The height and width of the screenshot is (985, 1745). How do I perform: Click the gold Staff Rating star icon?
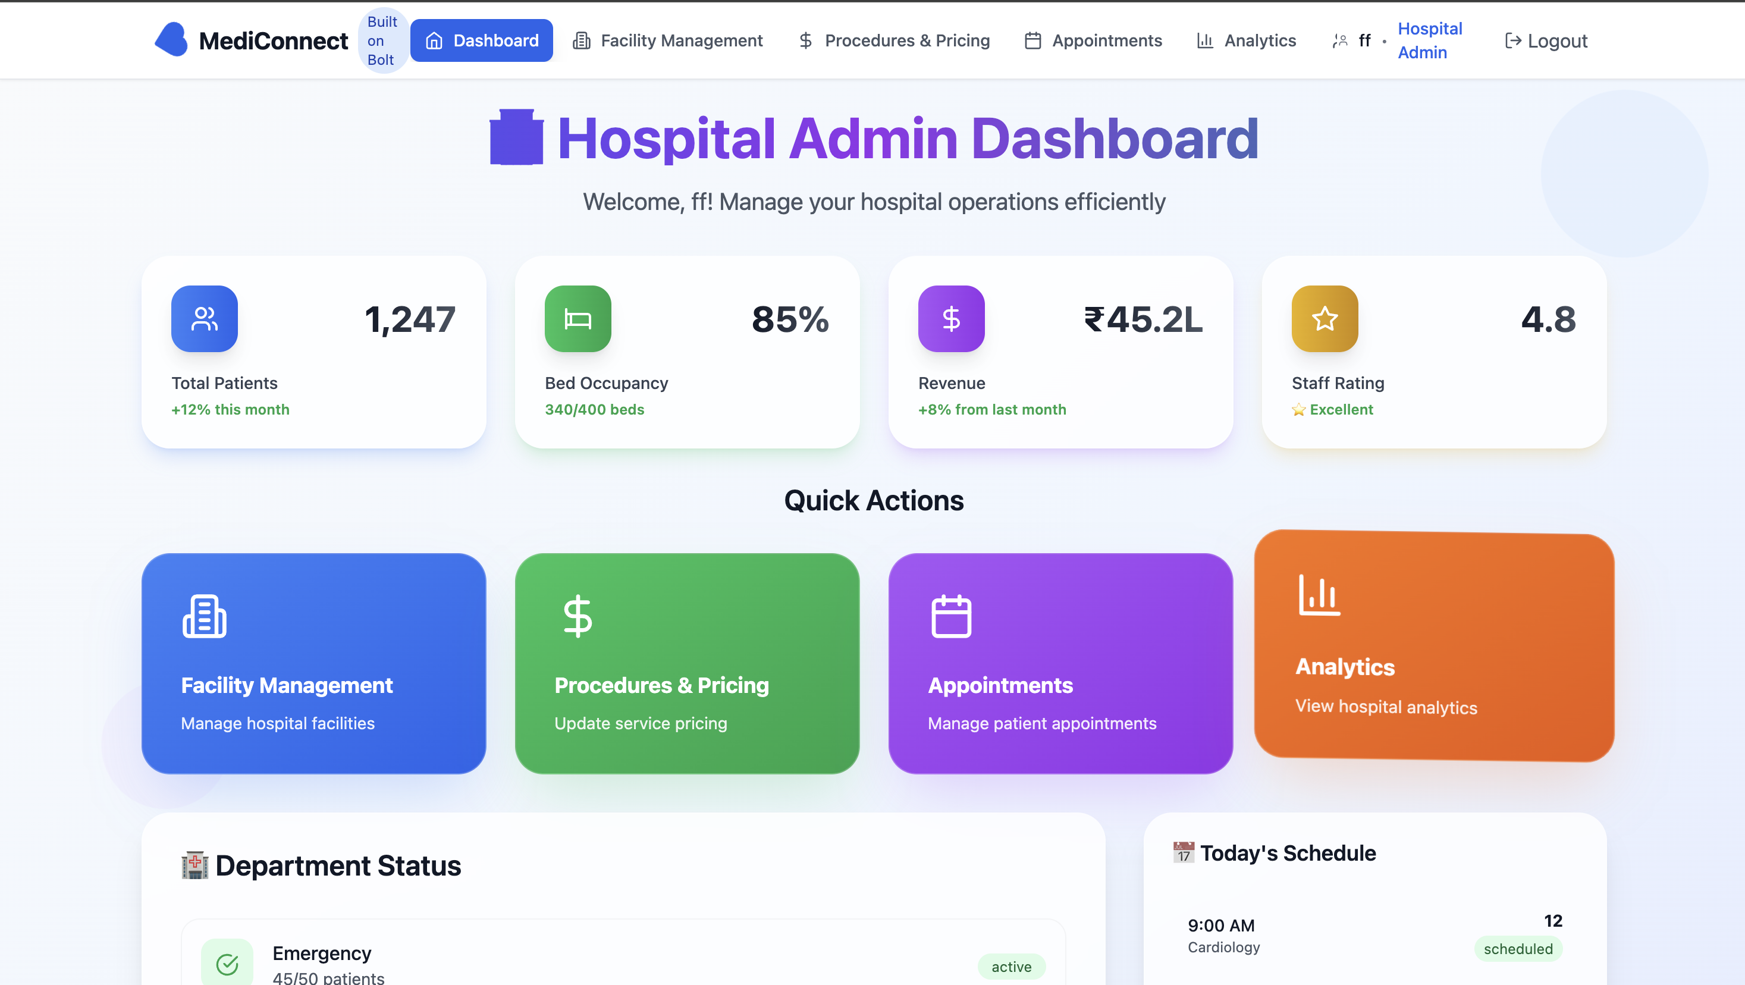[1324, 318]
